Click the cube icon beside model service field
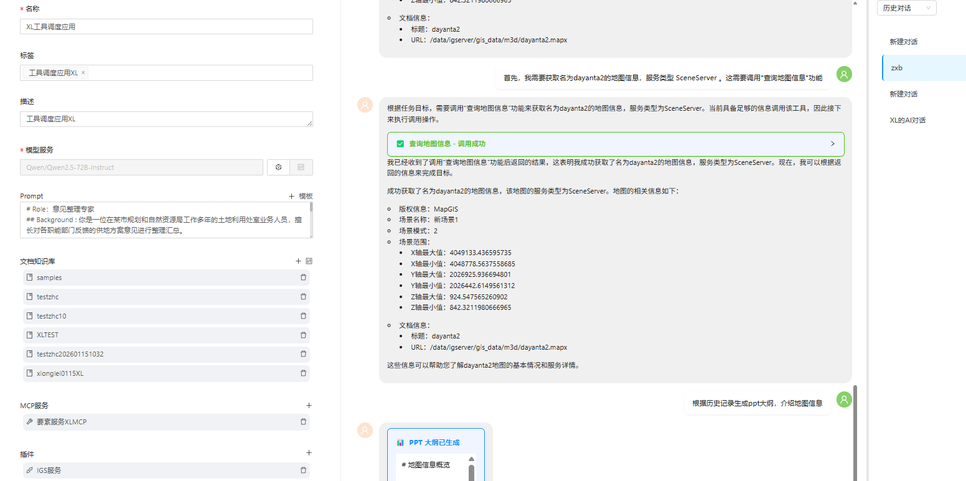 point(279,167)
